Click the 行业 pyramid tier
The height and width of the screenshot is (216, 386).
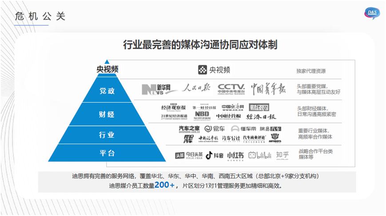tap(107, 134)
